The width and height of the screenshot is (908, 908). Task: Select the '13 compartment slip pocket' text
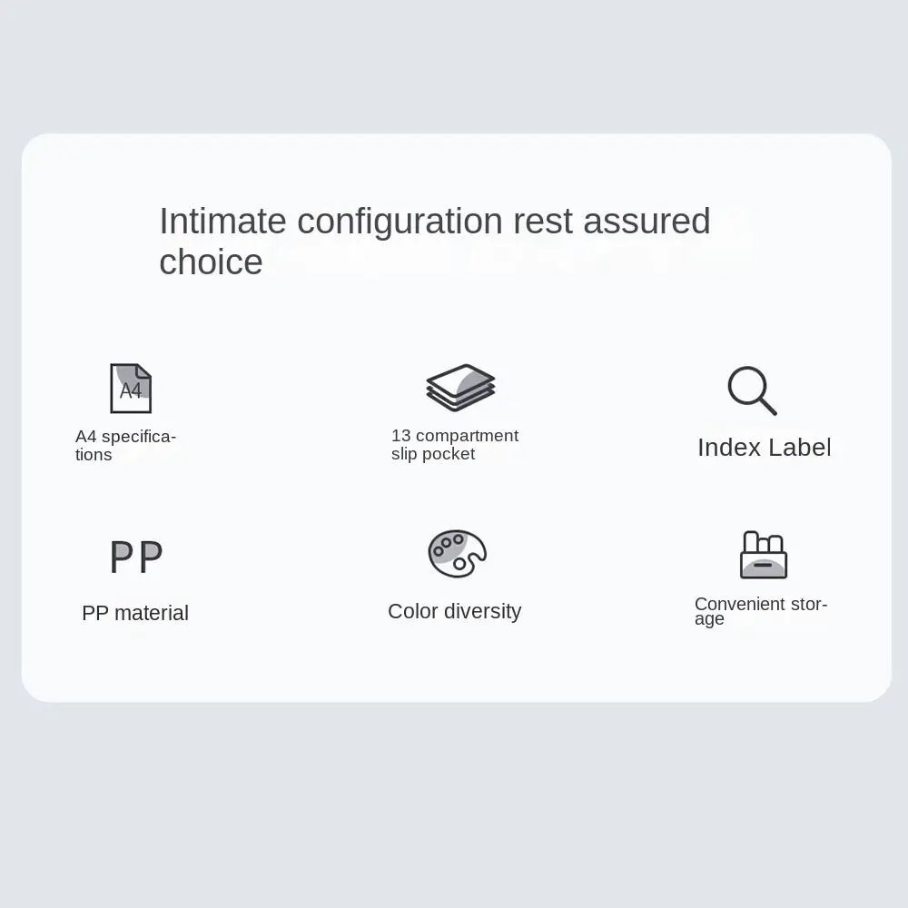point(454,444)
